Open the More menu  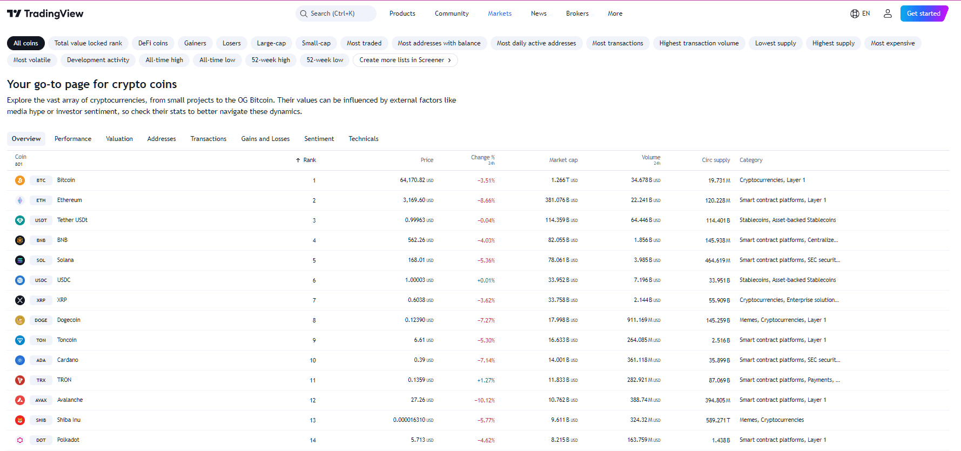pos(615,14)
